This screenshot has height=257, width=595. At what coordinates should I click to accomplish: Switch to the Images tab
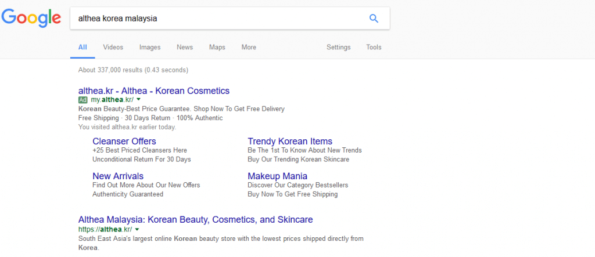tap(150, 48)
